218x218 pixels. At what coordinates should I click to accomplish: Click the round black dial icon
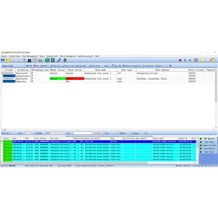(65, 60)
